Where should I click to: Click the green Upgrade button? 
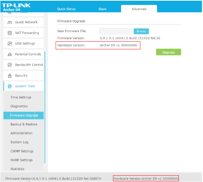click(168, 52)
